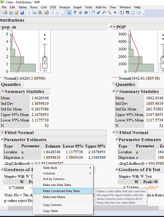The height and width of the screenshot is (217, 164).
Task: Open the Add-Ins menu
Action: 101,7
